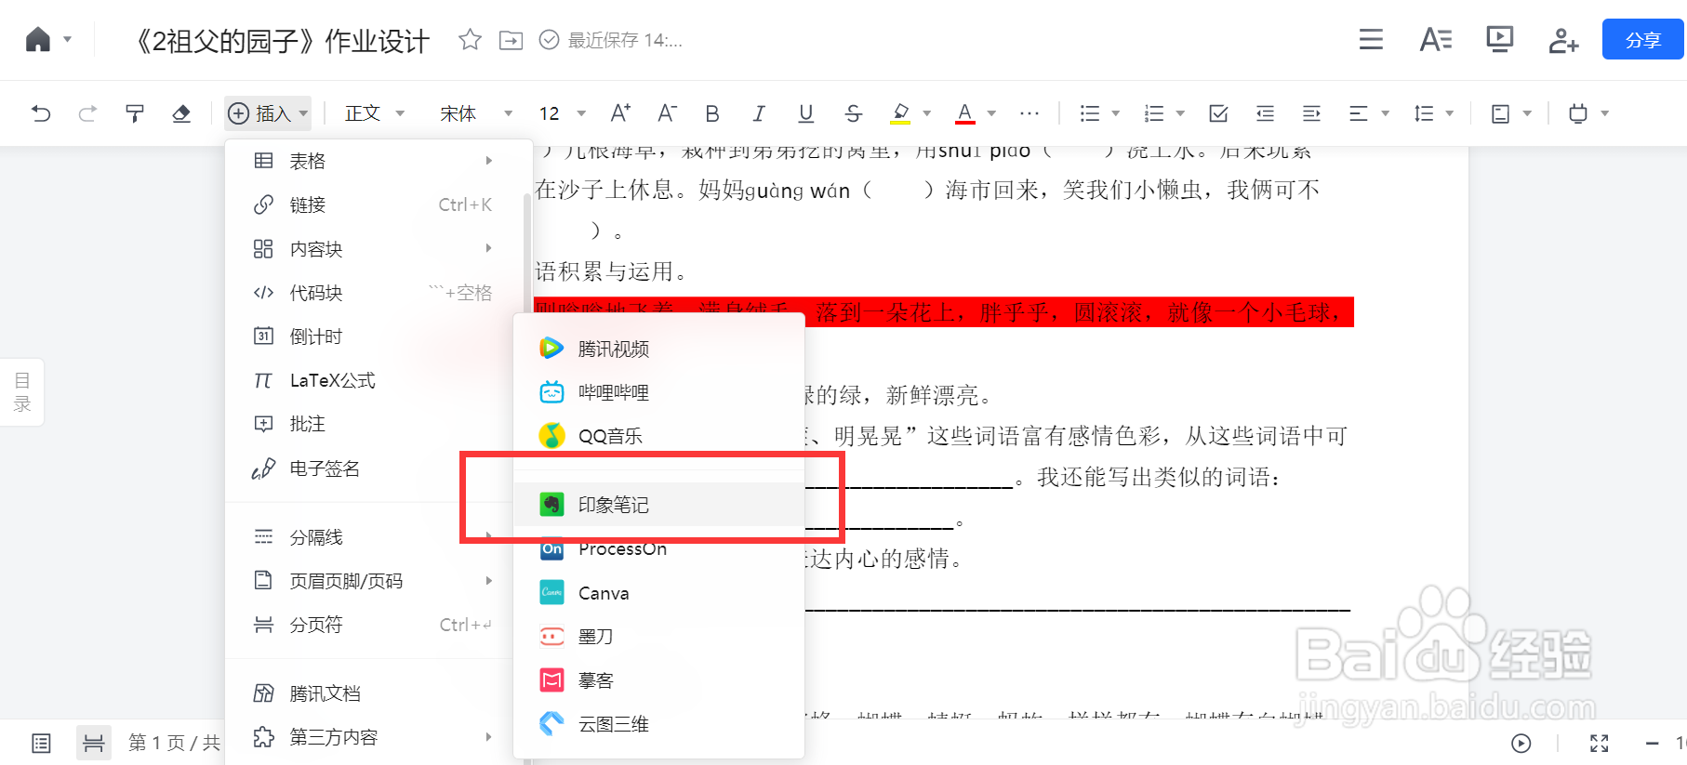The height and width of the screenshot is (765, 1687).
Task: Open the hamburger menu icon
Action: (x=1371, y=40)
